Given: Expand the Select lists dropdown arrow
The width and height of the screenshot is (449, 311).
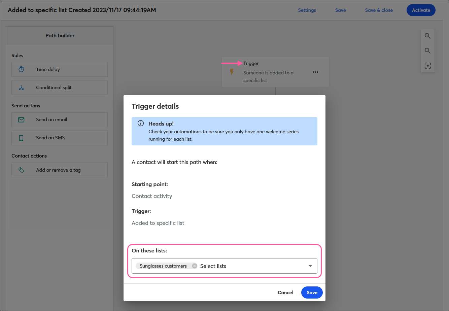Looking at the screenshot, I should (x=310, y=266).
